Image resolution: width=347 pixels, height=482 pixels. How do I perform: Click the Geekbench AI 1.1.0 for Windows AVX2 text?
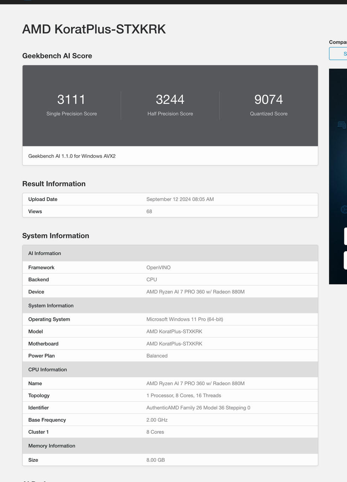click(72, 156)
